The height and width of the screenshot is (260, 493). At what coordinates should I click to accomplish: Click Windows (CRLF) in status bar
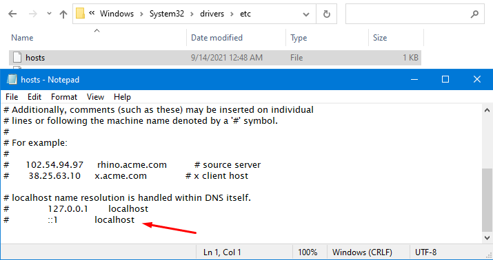point(362,252)
